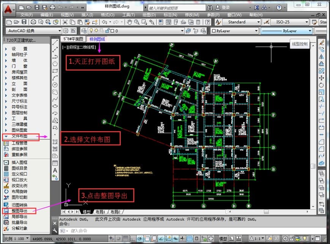
Task: Click 整图导出 in the Tianzheng sidebar
Action: 19,211
